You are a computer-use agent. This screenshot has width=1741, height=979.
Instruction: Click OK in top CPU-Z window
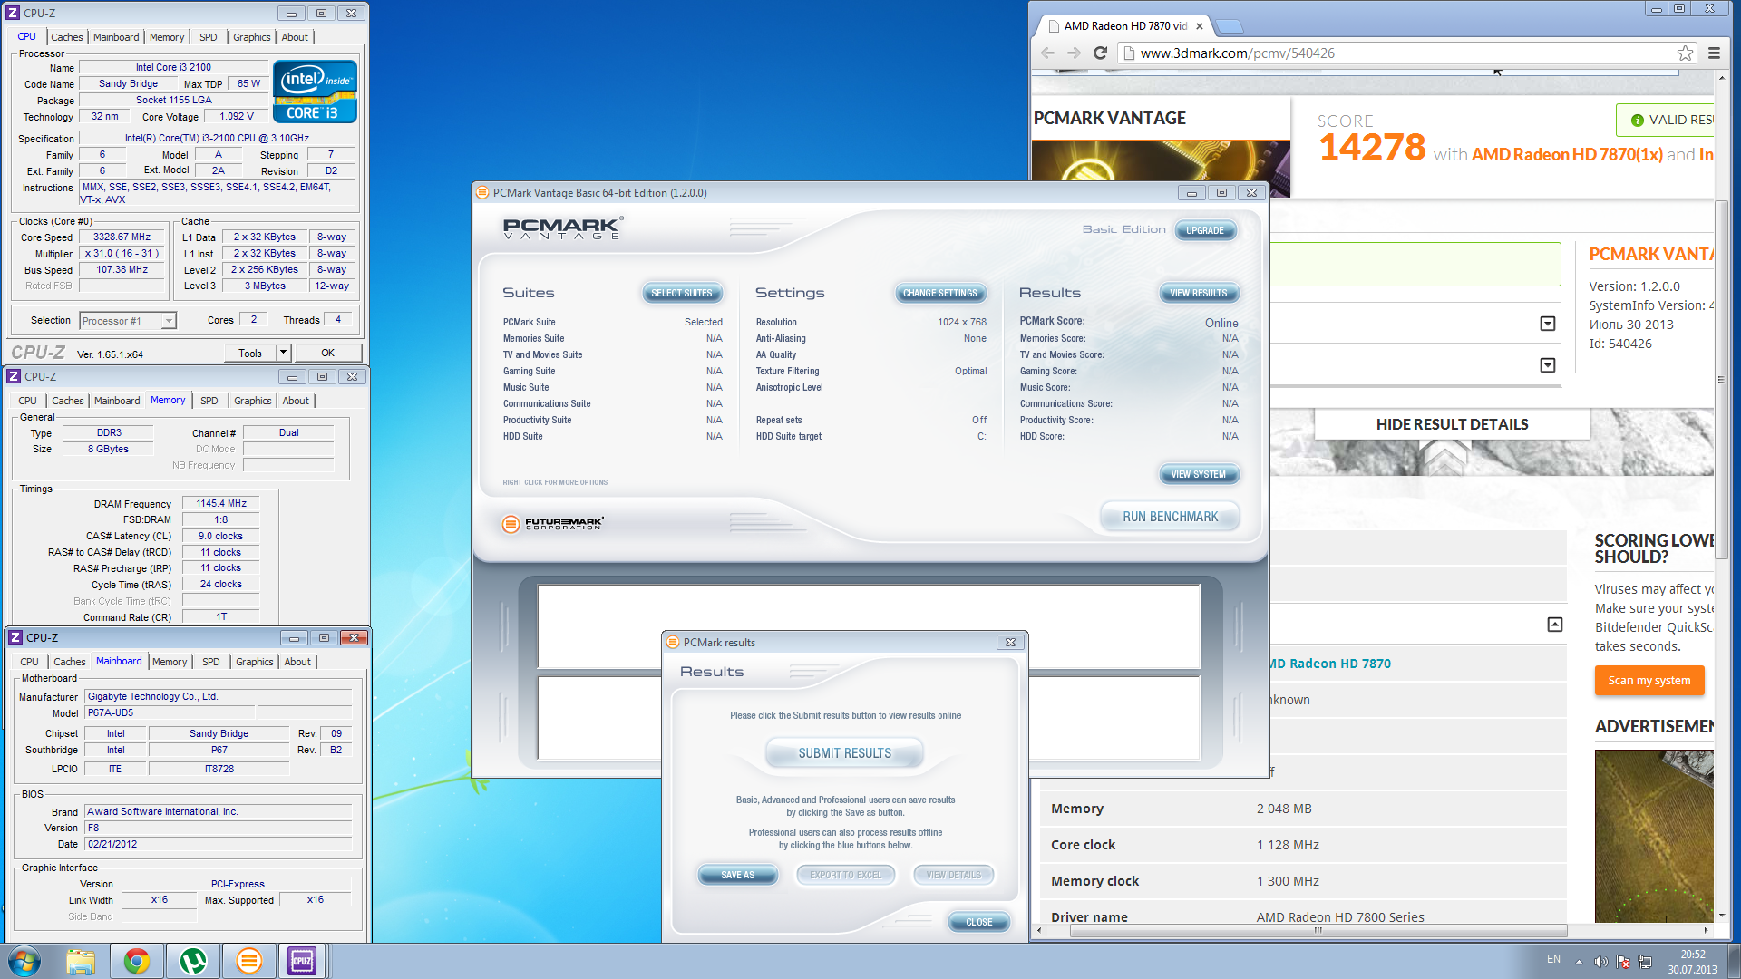pyautogui.click(x=327, y=353)
